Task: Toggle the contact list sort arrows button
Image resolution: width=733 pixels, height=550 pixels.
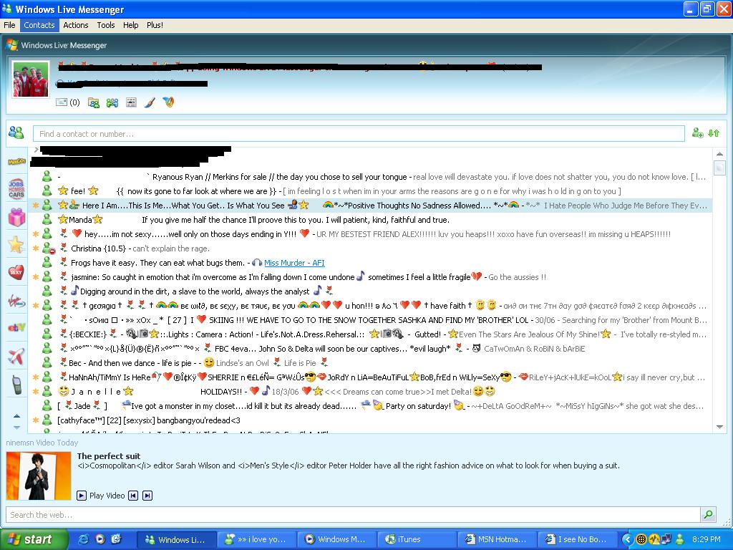Action: tap(713, 133)
